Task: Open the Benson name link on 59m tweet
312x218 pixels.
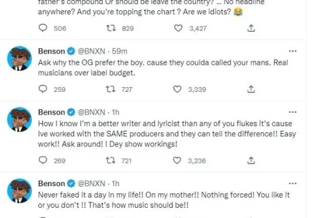Action: tap(52, 51)
